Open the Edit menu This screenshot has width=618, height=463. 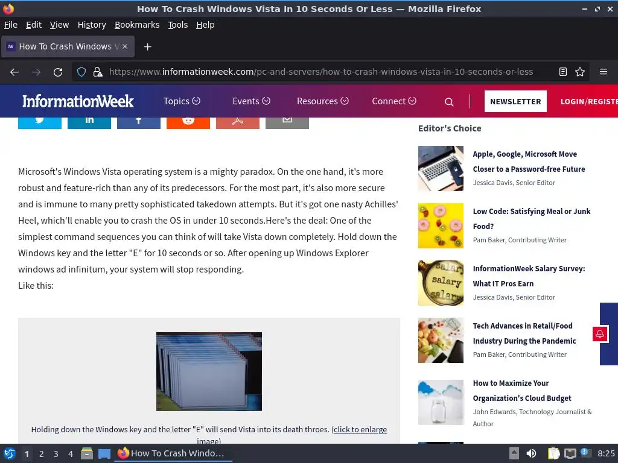pyautogui.click(x=34, y=25)
